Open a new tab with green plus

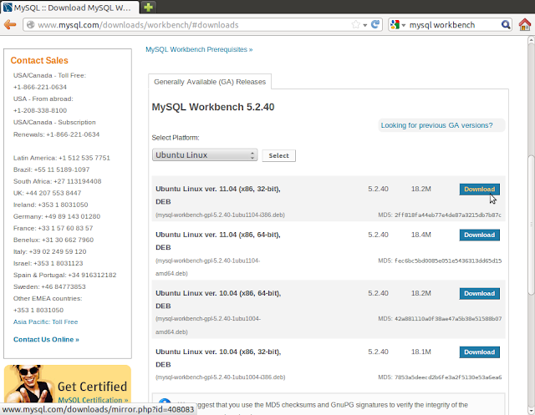(x=148, y=7)
